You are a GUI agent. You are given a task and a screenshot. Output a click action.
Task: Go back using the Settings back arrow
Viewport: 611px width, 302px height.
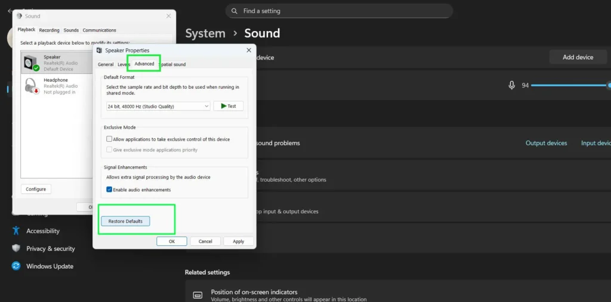click(10, 11)
